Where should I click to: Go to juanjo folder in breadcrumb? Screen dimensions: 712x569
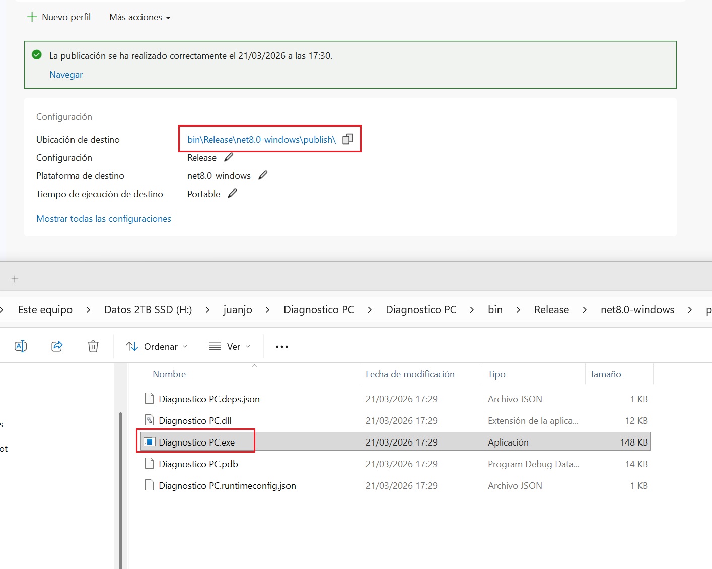click(x=238, y=310)
